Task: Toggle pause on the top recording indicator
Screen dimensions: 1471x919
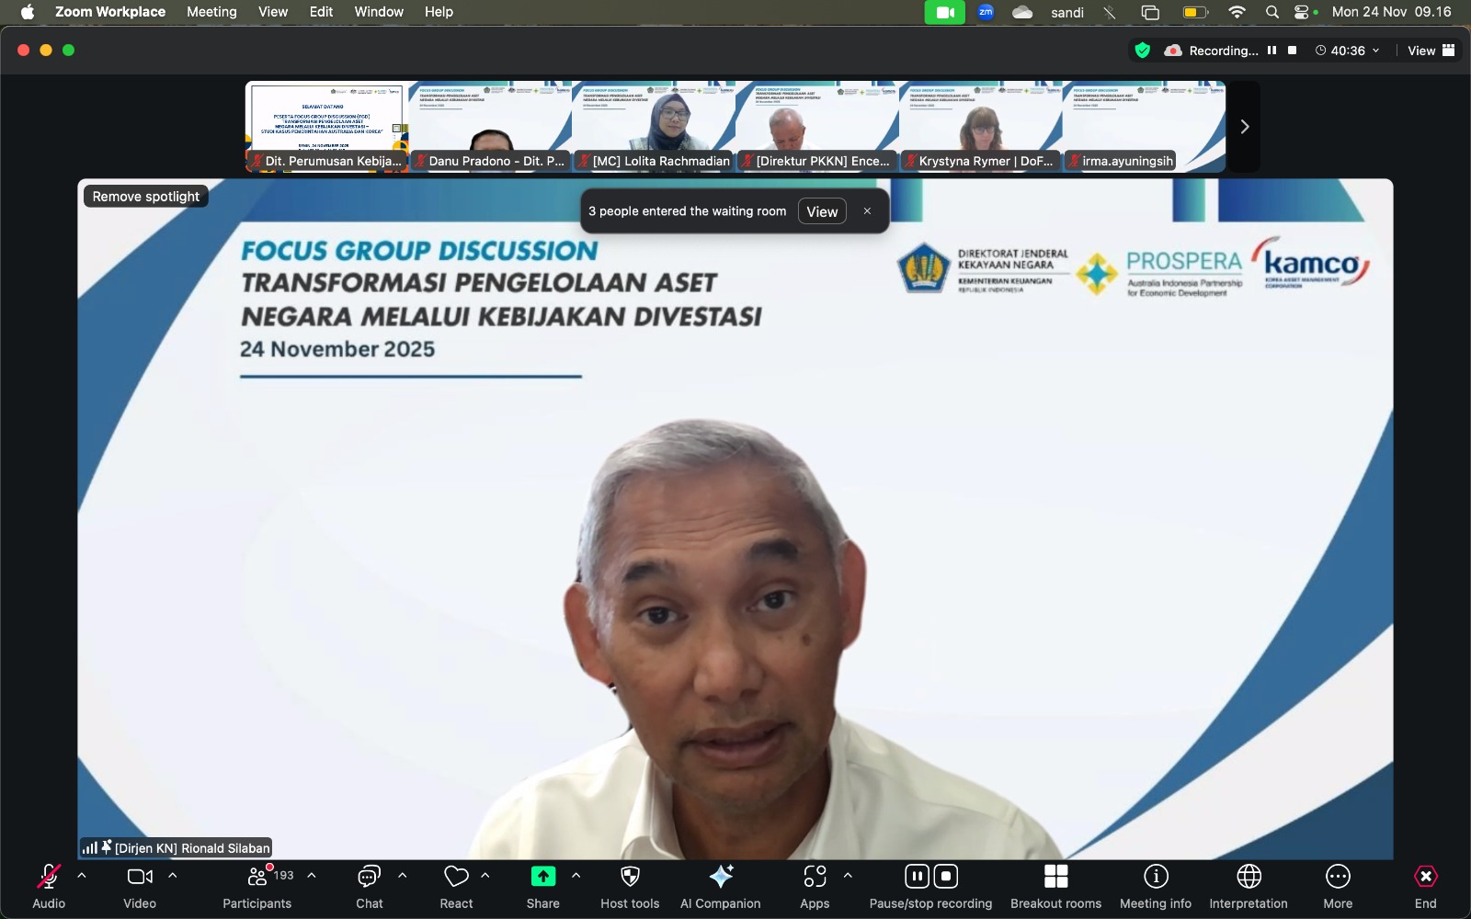Action: coord(1271,51)
